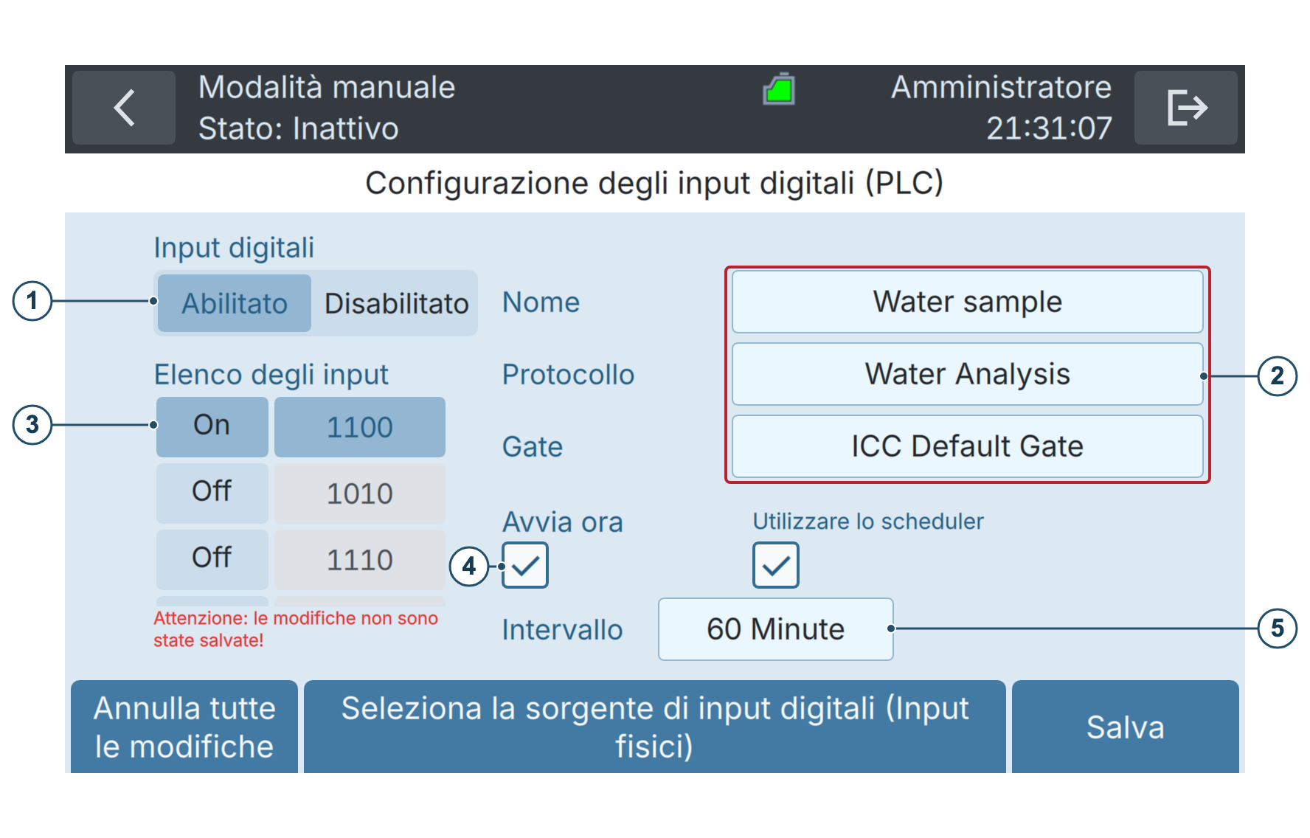The width and height of the screenshot is (1310, 838).
Task: Save changes with the Salva button
Action: click(1126, 727)
